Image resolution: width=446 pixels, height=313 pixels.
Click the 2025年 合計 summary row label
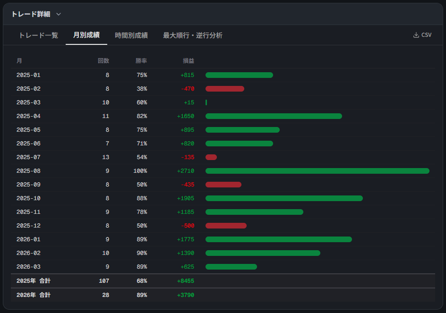(x=34, y=281)
